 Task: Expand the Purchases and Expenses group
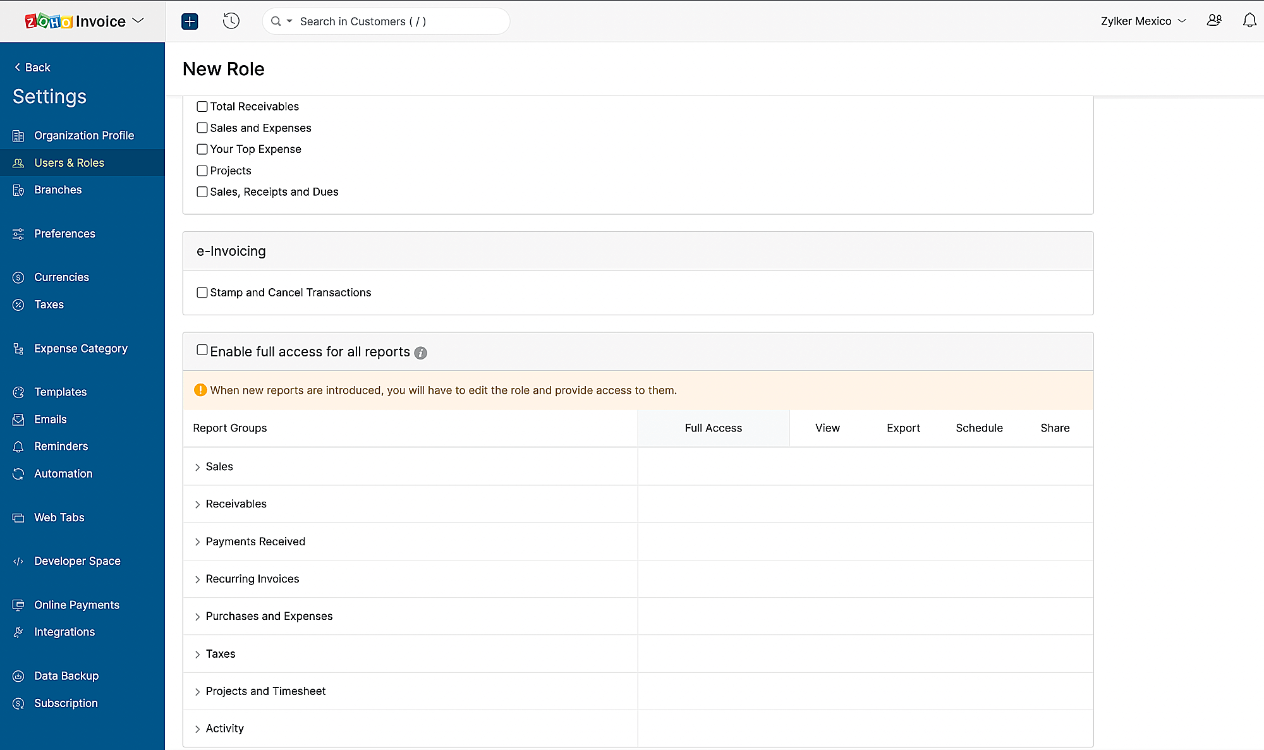197,616
